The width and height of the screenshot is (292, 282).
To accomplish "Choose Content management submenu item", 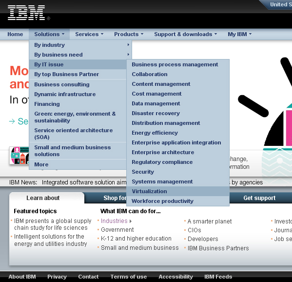I will pos(178,84).
